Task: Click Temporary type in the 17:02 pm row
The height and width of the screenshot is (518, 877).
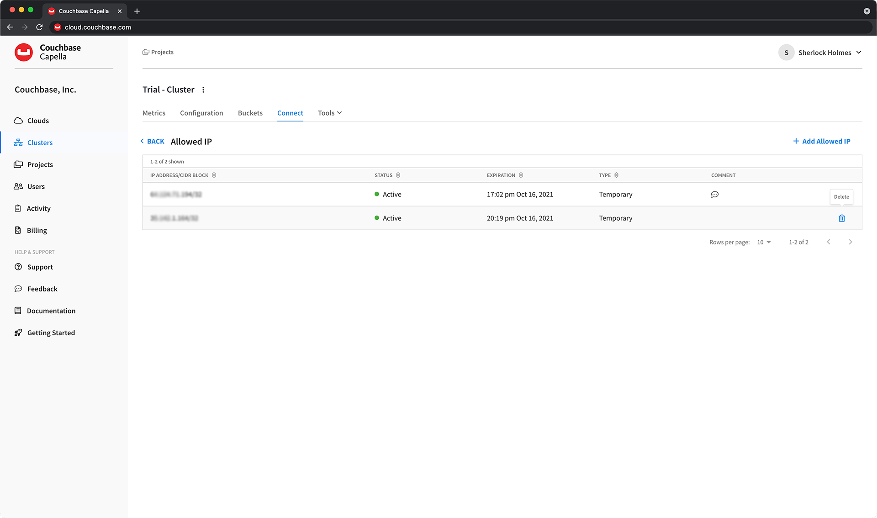Action: click(616, 195)
